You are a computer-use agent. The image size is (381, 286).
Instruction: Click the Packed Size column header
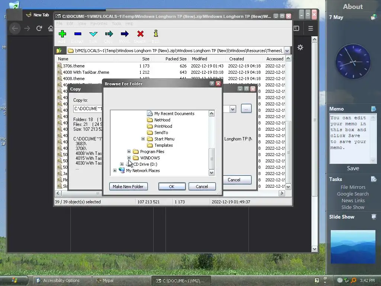point(176,59)
